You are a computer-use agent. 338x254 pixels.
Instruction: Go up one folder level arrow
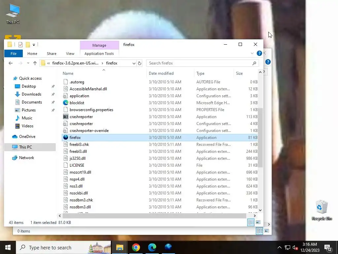[x=35, y=63]
